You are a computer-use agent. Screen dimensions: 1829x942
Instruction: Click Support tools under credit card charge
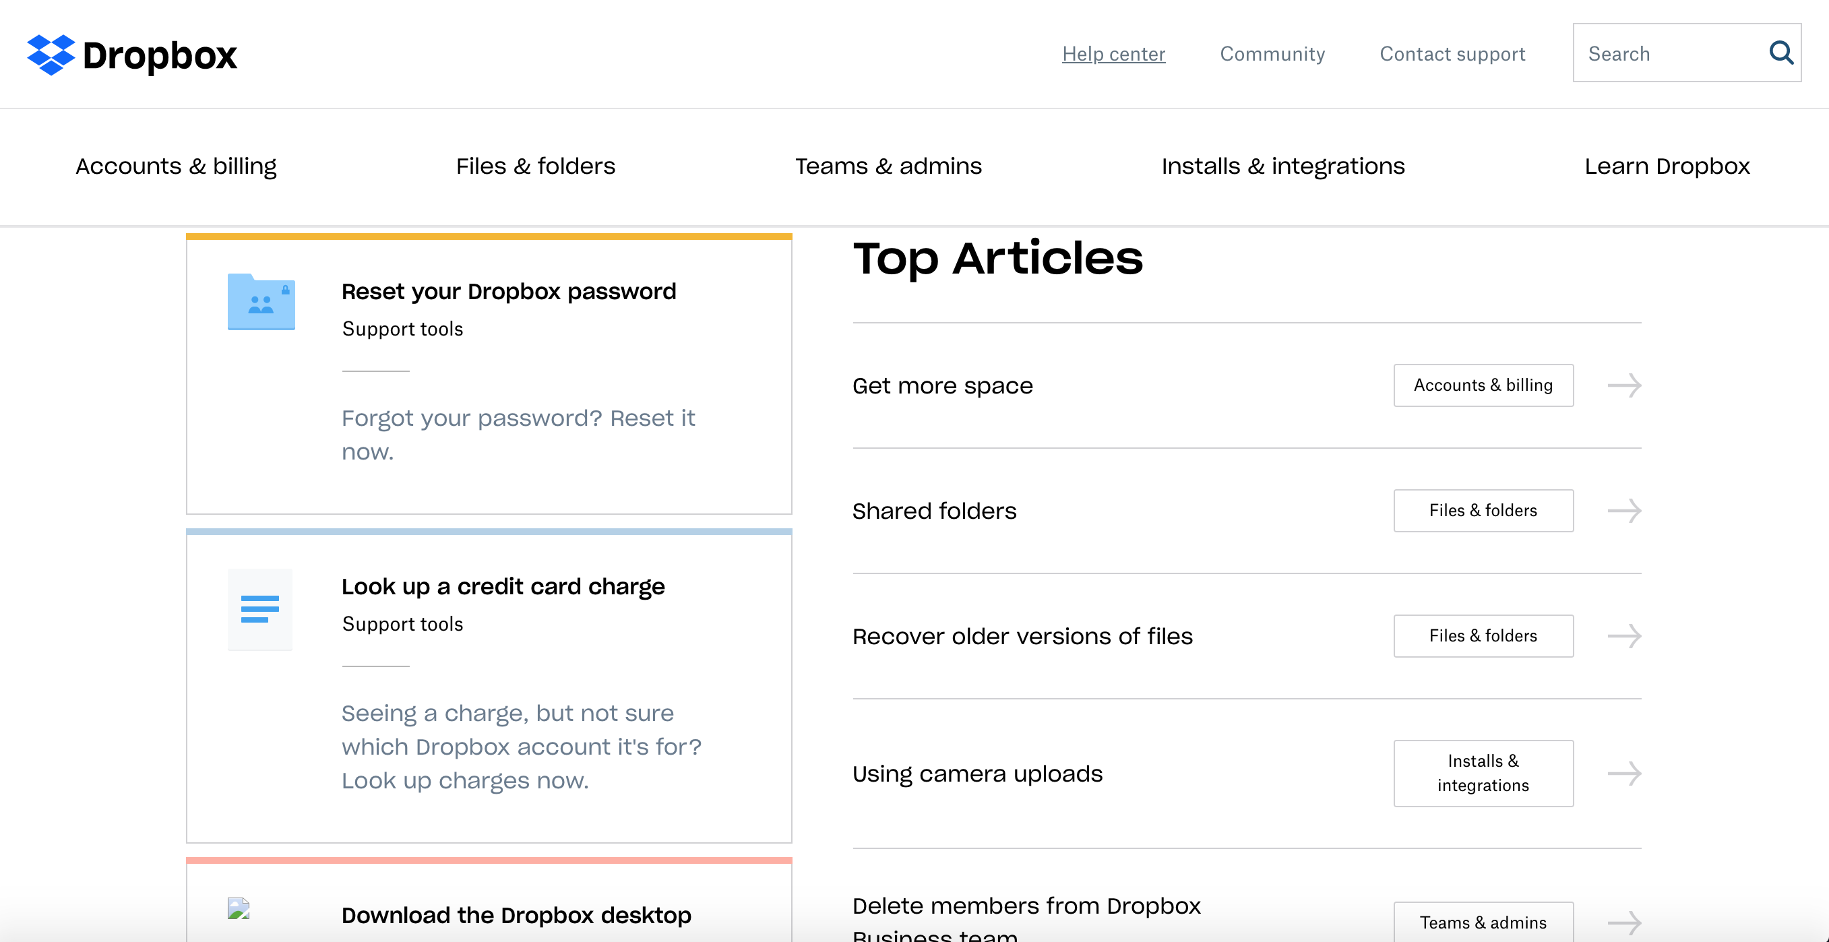pyautogui.click(x=402, y=624)
